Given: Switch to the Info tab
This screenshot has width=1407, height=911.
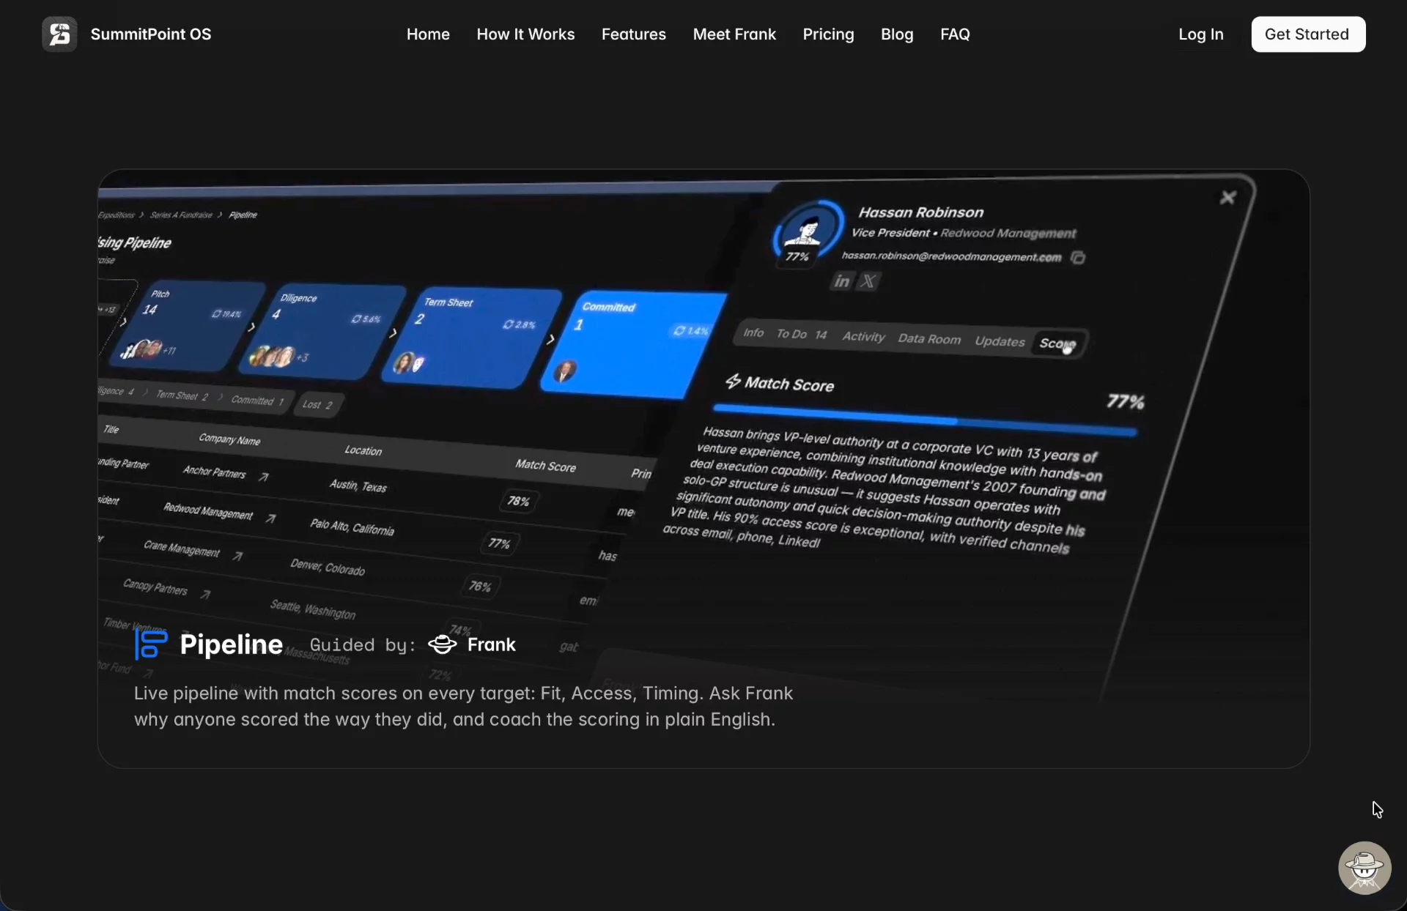Looking at the screenshot, I should 753,332.
